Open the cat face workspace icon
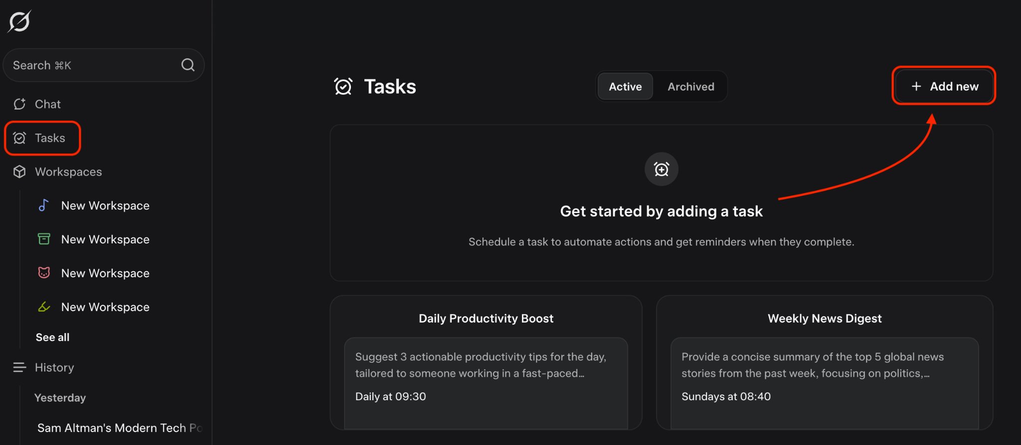This screenshot has width=1021, height=445. 44,273
